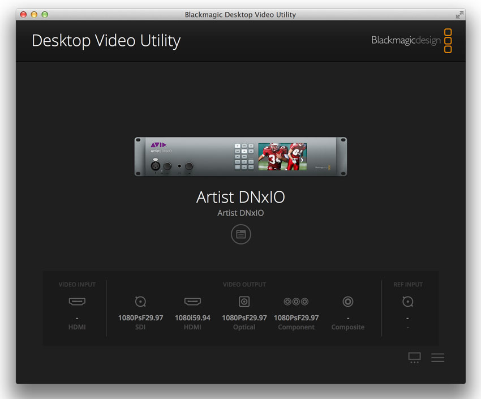Click the HDMI video input connector icon

click(x=77, y=302)
